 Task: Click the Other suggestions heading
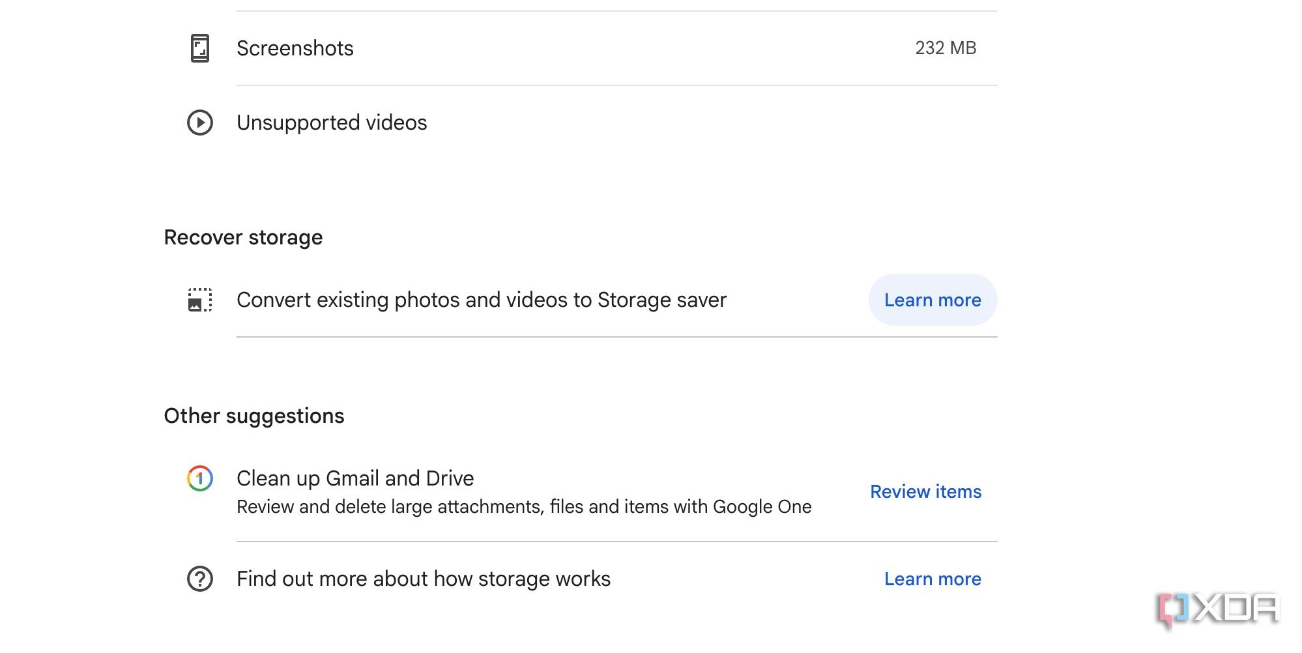[x=254, y=416]
